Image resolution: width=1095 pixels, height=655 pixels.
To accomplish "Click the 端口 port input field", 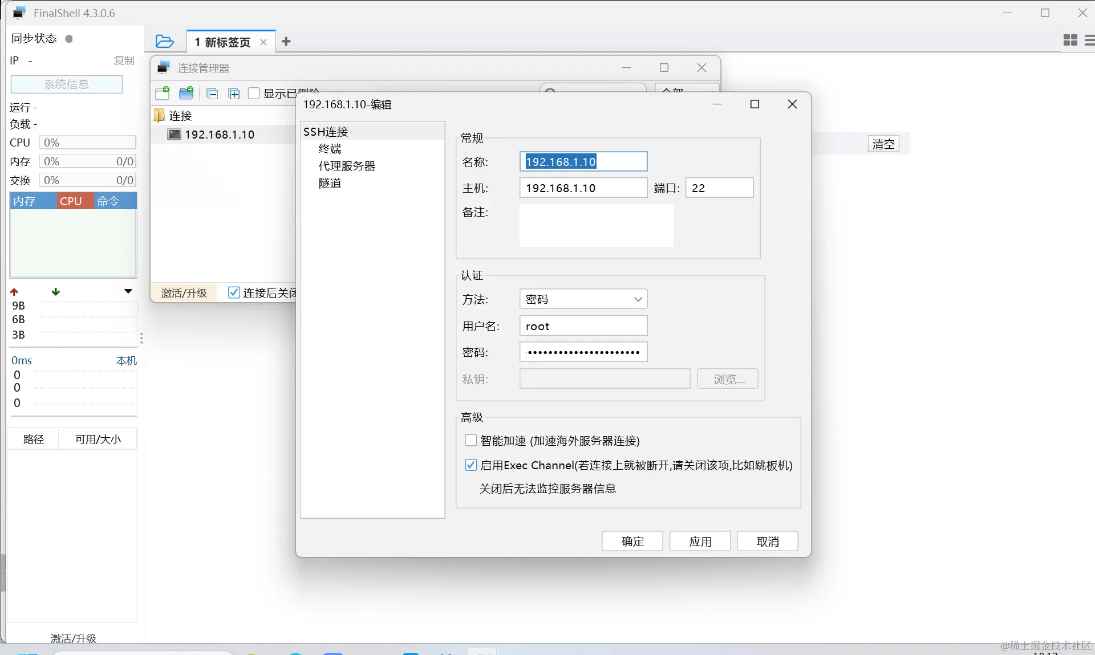I will point(719,188).
